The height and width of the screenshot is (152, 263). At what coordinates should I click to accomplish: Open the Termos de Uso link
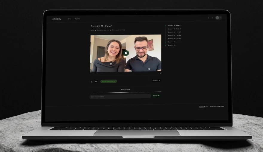tap(204, 107)
